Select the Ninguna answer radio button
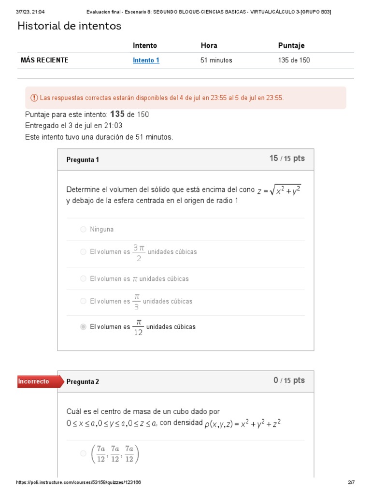 pyautogui.click(x=83, y=230)
